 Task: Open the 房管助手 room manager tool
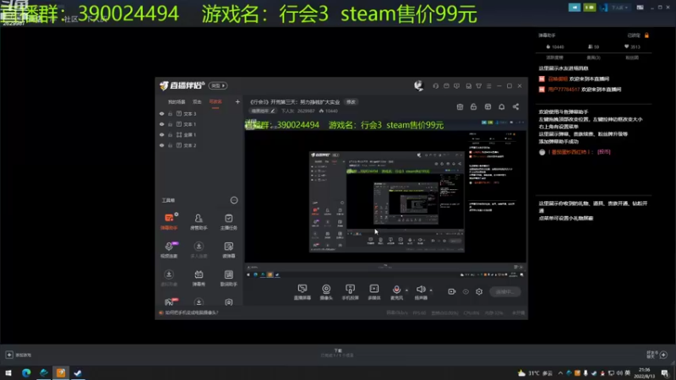[199, 221]
